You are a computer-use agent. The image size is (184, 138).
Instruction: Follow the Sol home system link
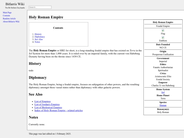click(x=163, y=92)
